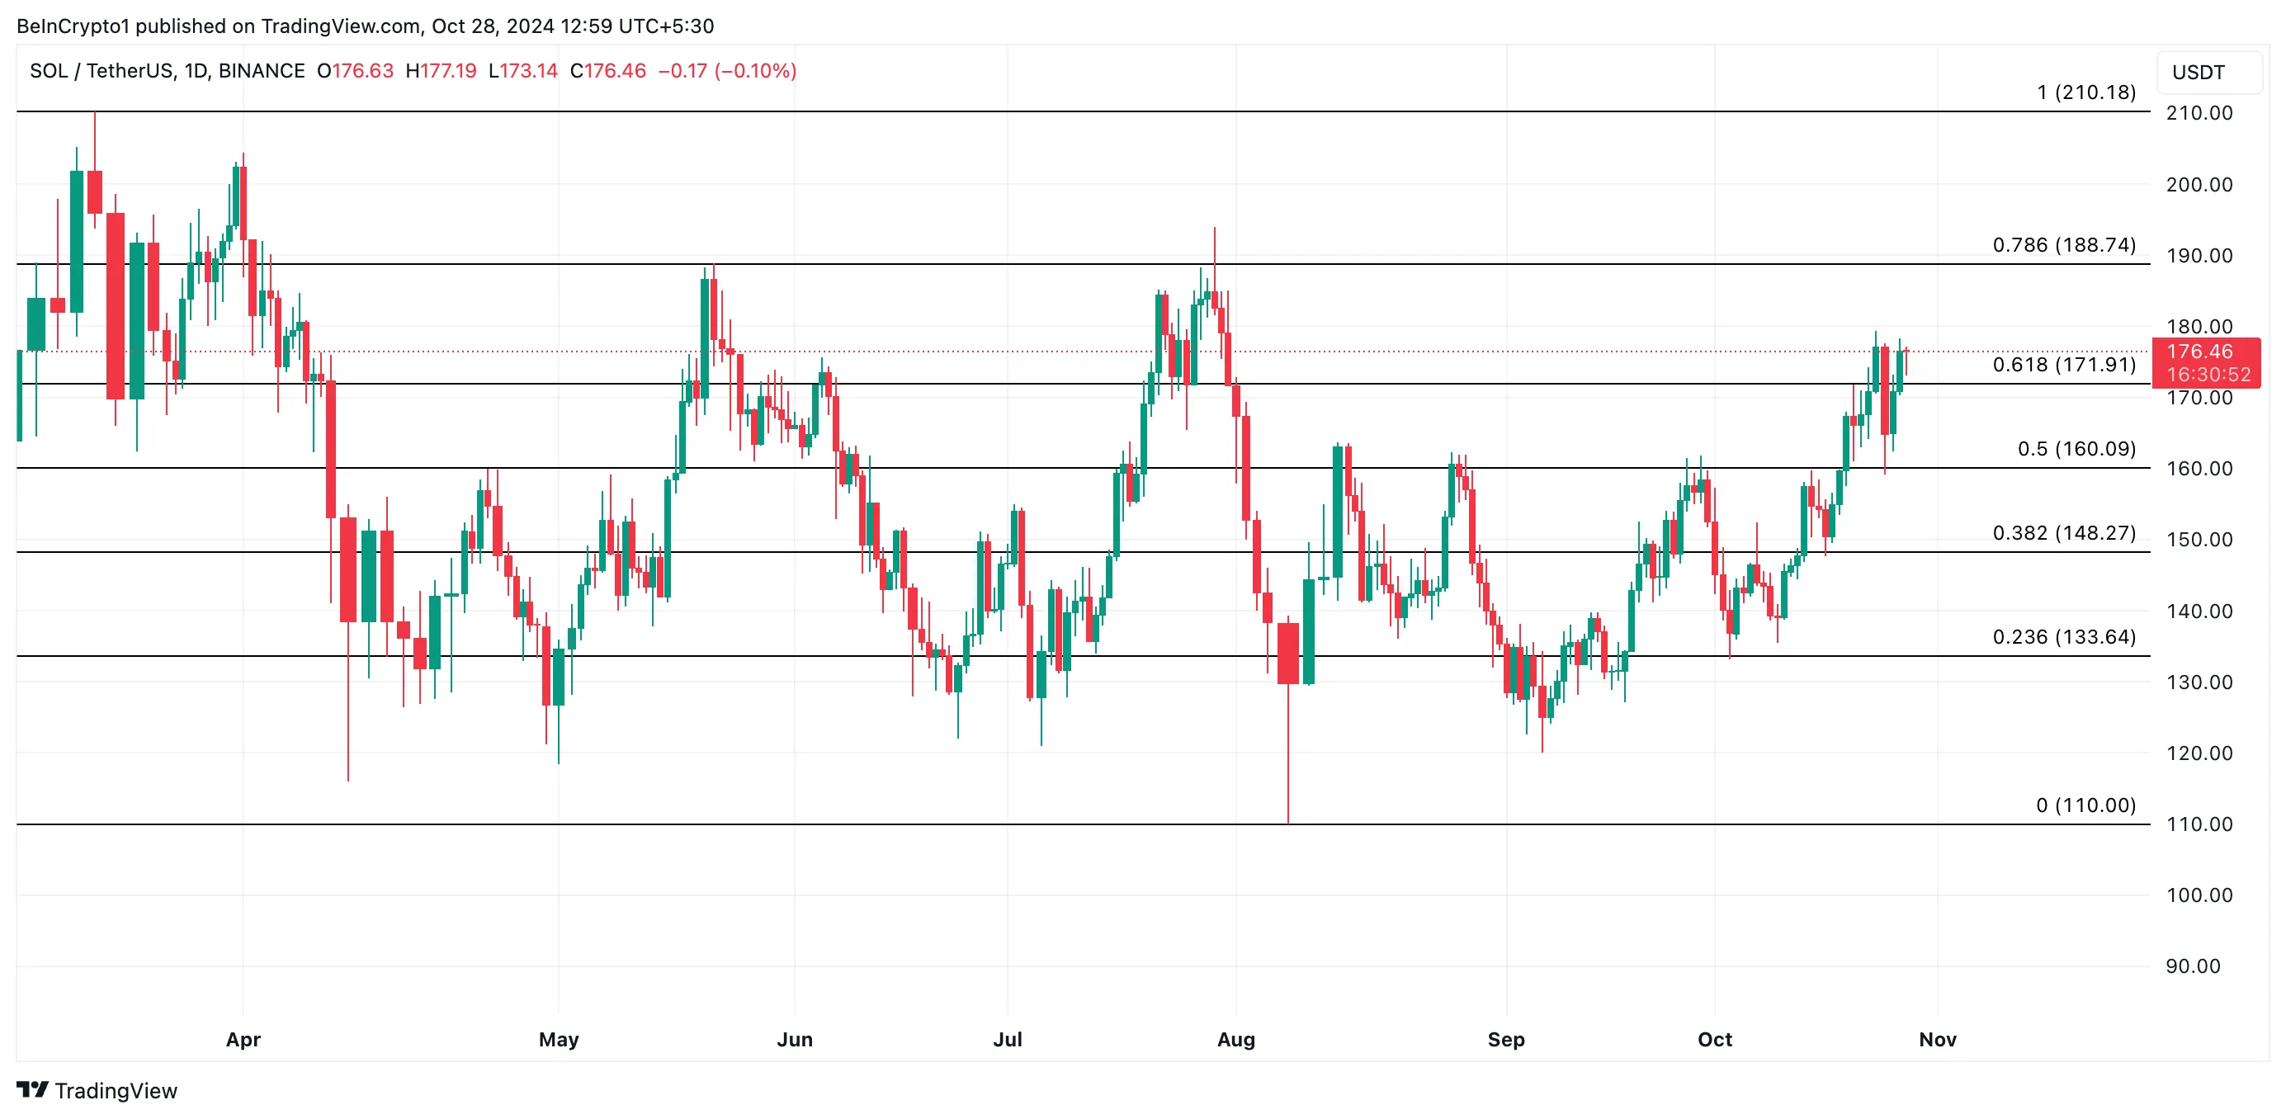Click the 180.00 price axis tick
This screenshot has width=2286, height=1119.
tap(2200, 327)
